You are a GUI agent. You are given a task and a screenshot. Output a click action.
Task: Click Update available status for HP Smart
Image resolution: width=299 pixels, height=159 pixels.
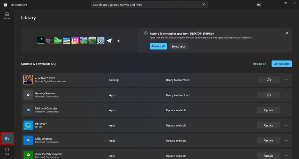[x=176, y=126]
